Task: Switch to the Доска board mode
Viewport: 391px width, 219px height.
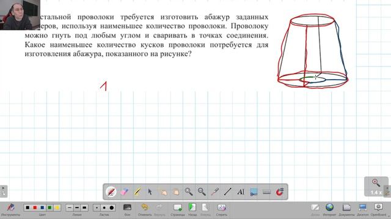Action: pos(315,209)
